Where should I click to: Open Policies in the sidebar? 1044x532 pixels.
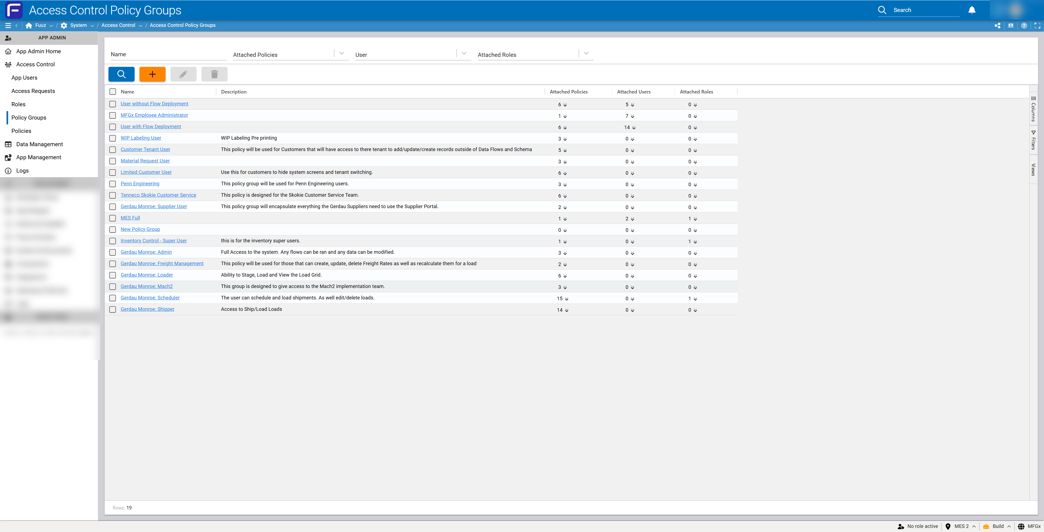(21, 131)
